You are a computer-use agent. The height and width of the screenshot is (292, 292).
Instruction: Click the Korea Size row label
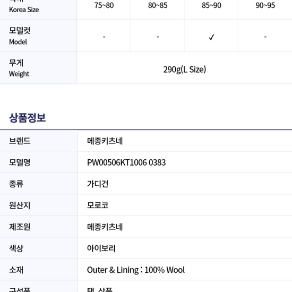pos(24,10)
